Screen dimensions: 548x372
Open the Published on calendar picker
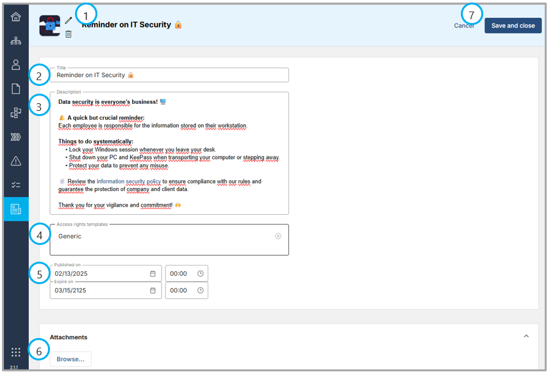click(153, 274)
